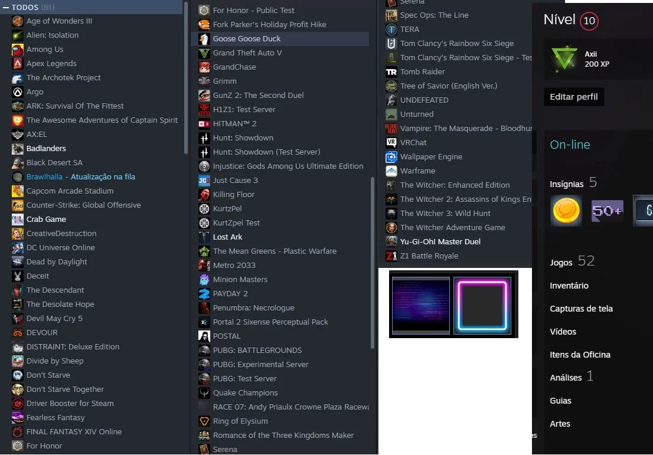This screenshot has height=455, width=653.
Task: Click the Grand Theft Auto V icon
Action: (204, 53)
